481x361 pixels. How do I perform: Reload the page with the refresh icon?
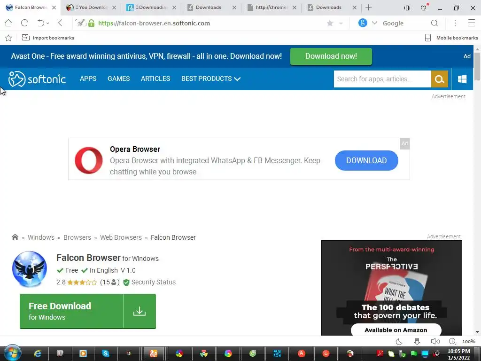24,23
